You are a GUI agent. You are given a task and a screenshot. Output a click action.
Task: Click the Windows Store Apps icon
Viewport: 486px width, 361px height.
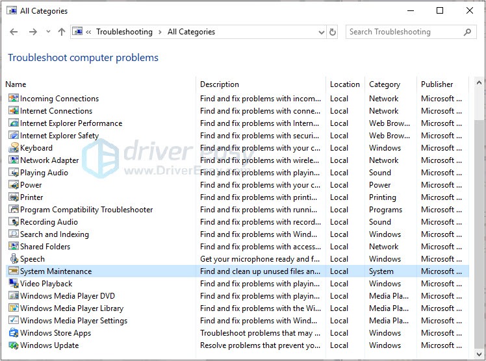point(14,333)
